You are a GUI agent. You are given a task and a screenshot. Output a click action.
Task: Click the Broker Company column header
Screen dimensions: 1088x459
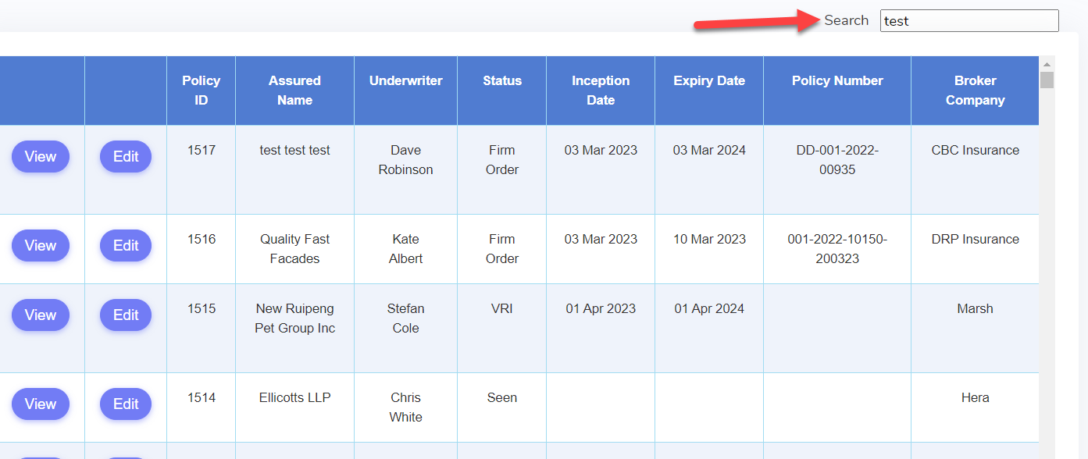click(x=975, y=91)
